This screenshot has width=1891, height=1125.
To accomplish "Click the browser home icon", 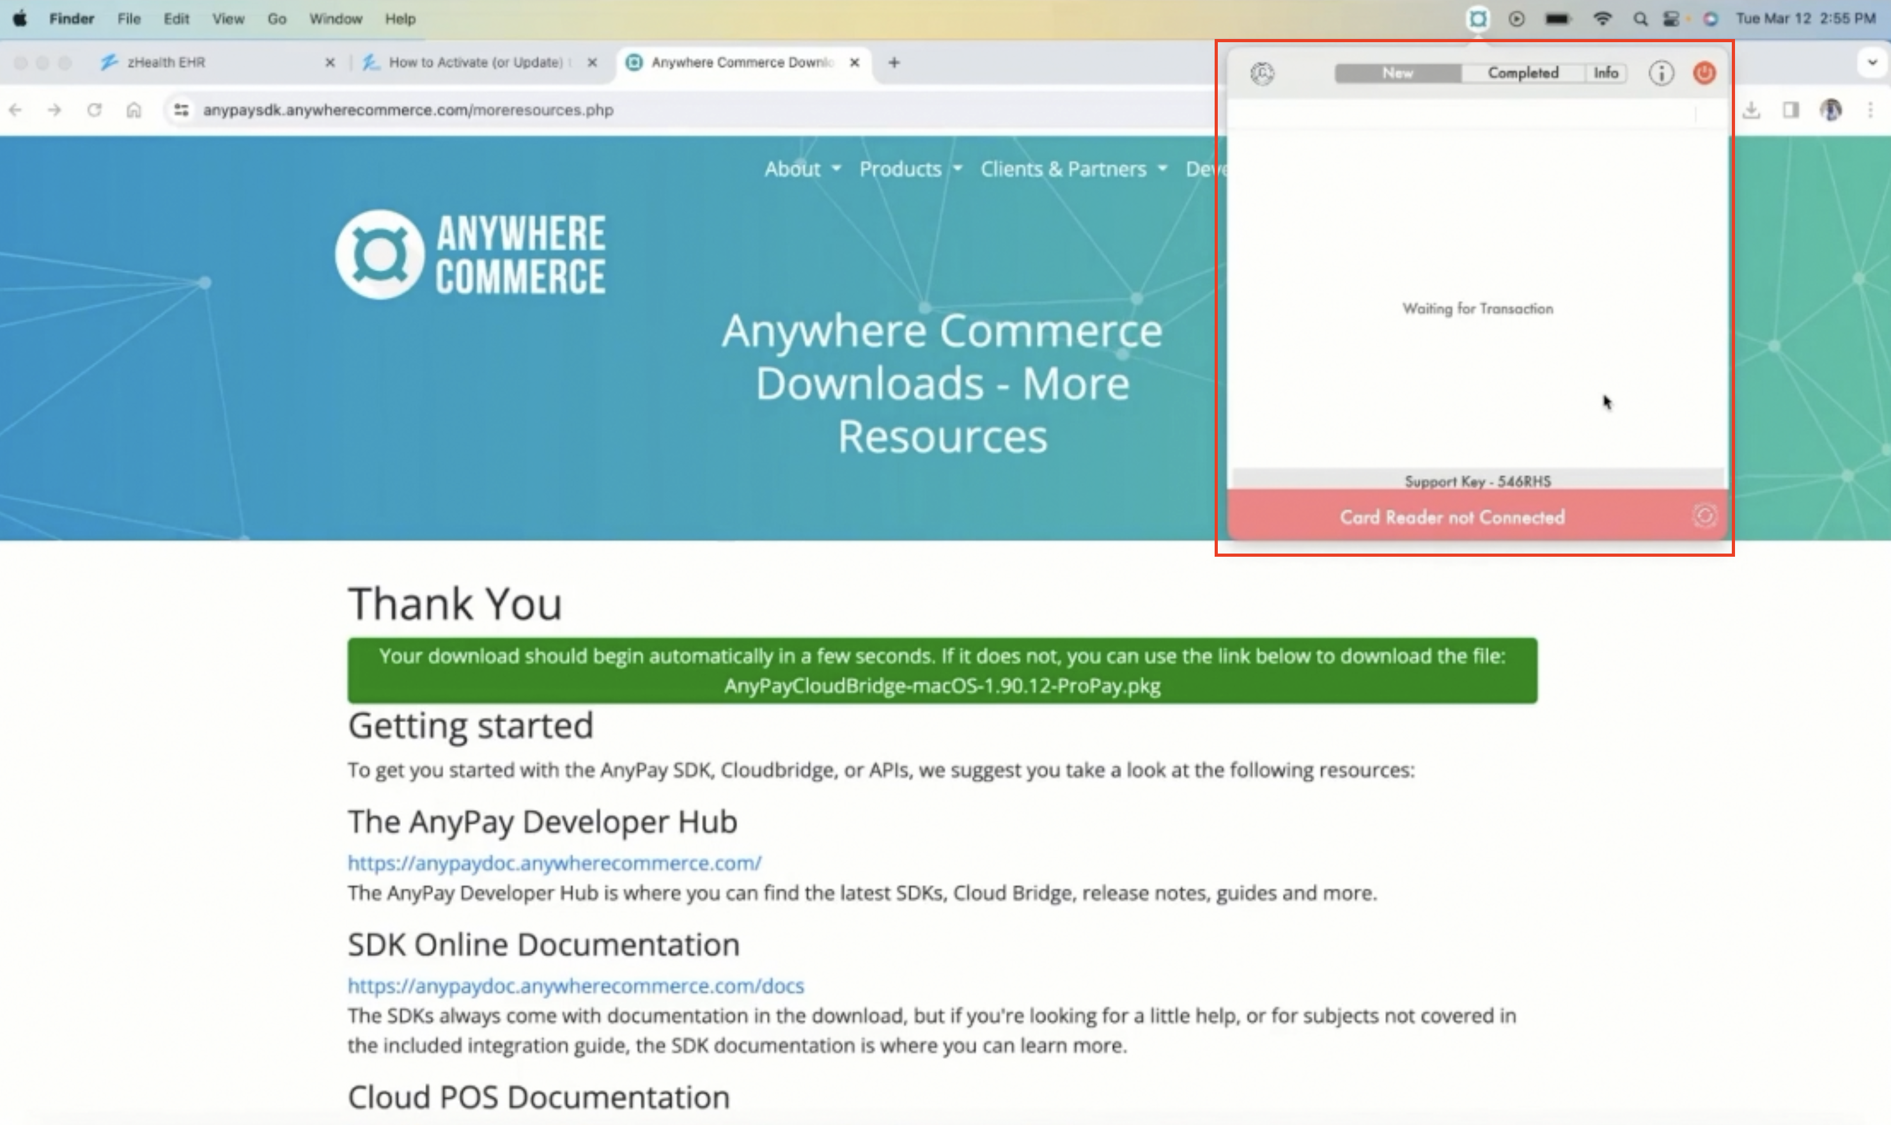I will (134, 110).
